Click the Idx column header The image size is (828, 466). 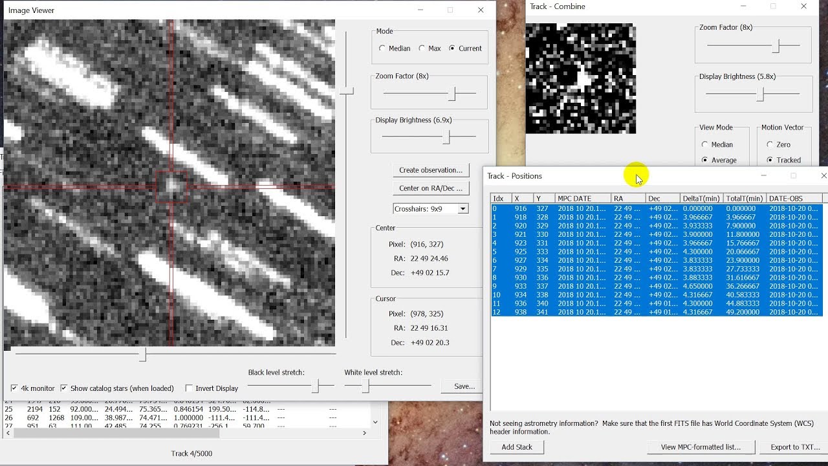point(501,199)
